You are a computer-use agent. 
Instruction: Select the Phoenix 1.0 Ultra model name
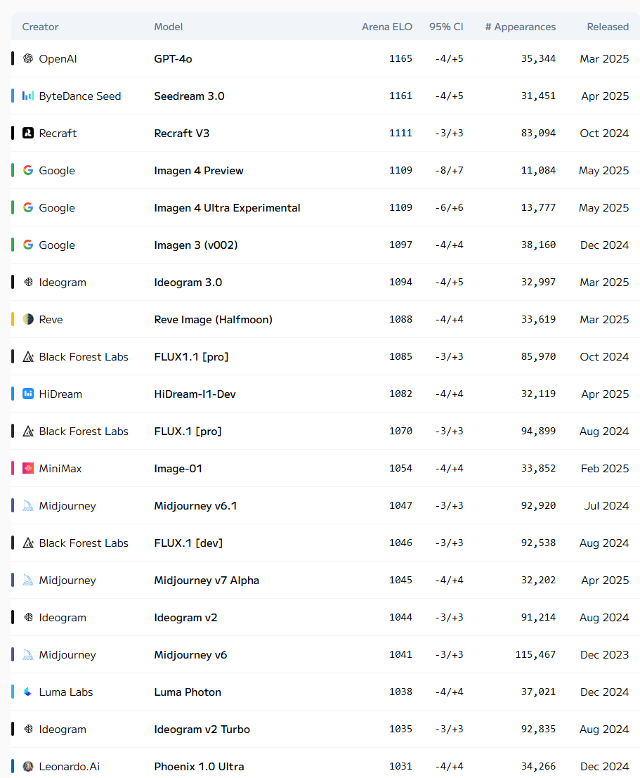(199, 766)
